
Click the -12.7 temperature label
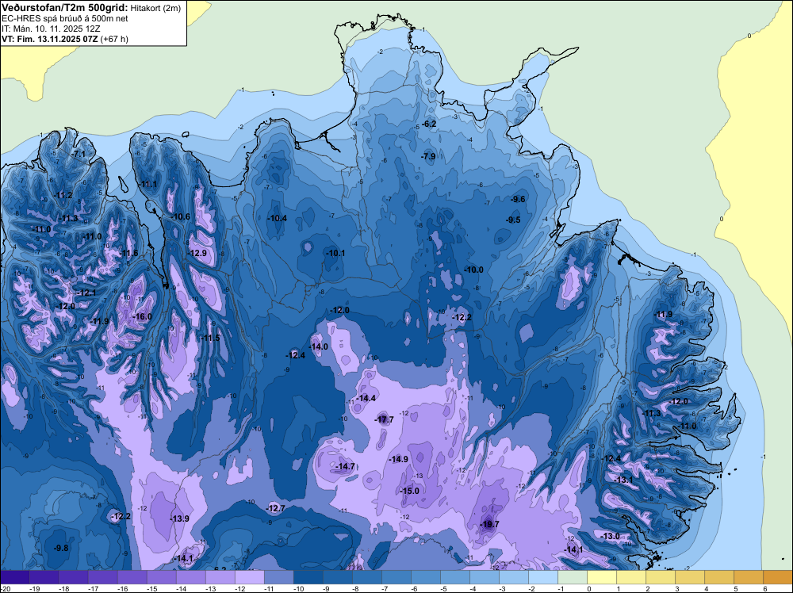pos(276,508)
